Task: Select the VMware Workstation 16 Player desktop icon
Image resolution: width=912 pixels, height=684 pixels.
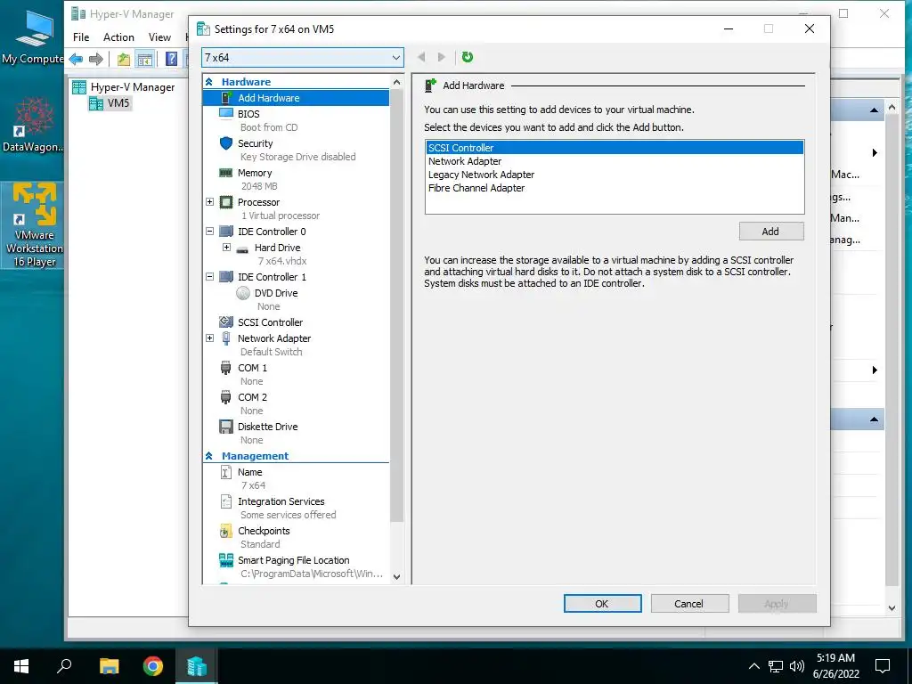Action: [34, 225]
